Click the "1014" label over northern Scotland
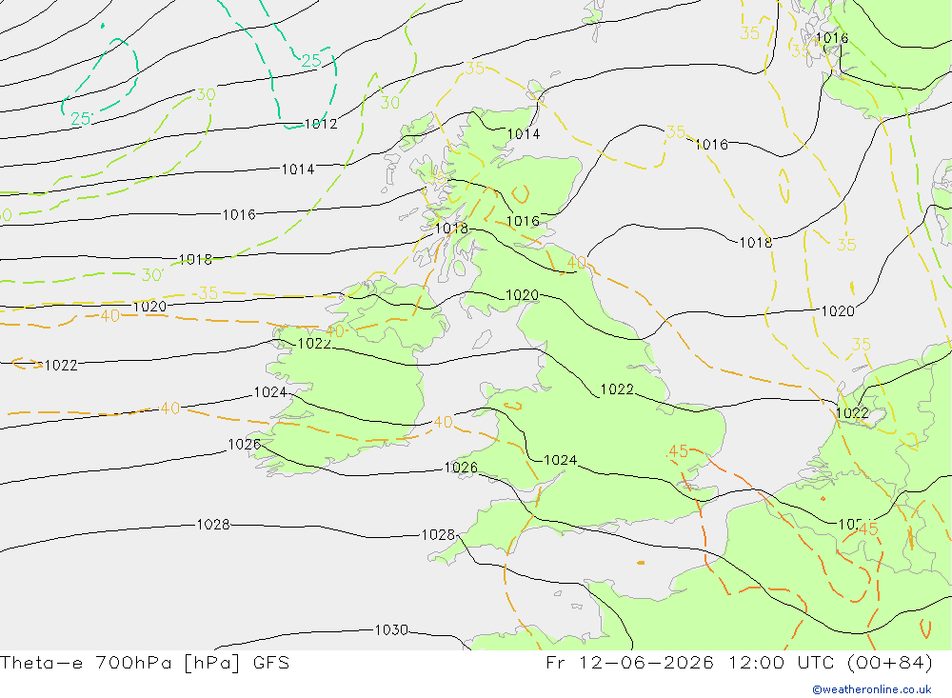The width and height of the screenshot is (952, 698). [524, 134]
